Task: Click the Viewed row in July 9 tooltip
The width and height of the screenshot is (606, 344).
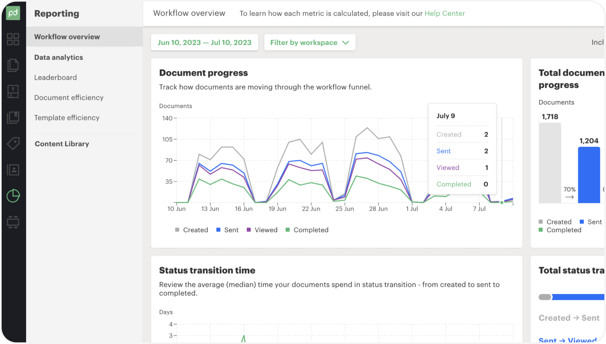Action: [462, 167]
